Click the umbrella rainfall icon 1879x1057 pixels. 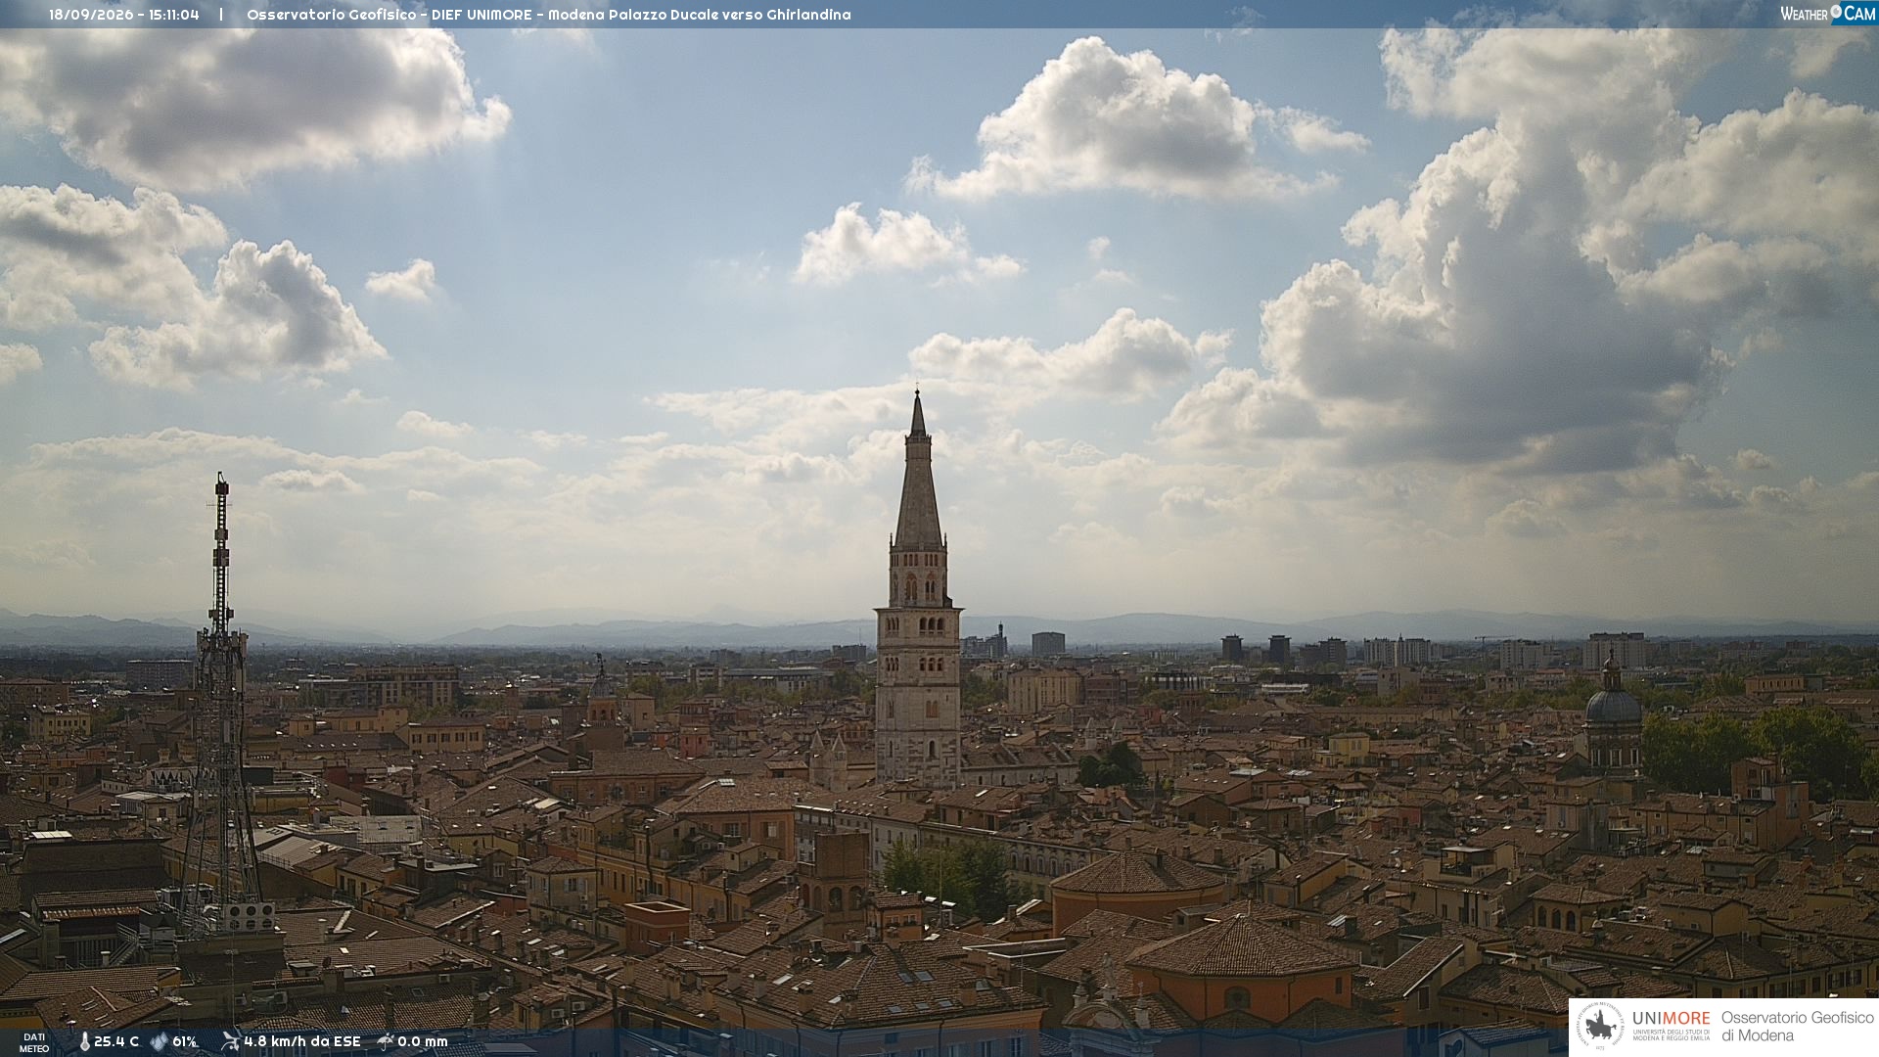[x=386, y=1041]
